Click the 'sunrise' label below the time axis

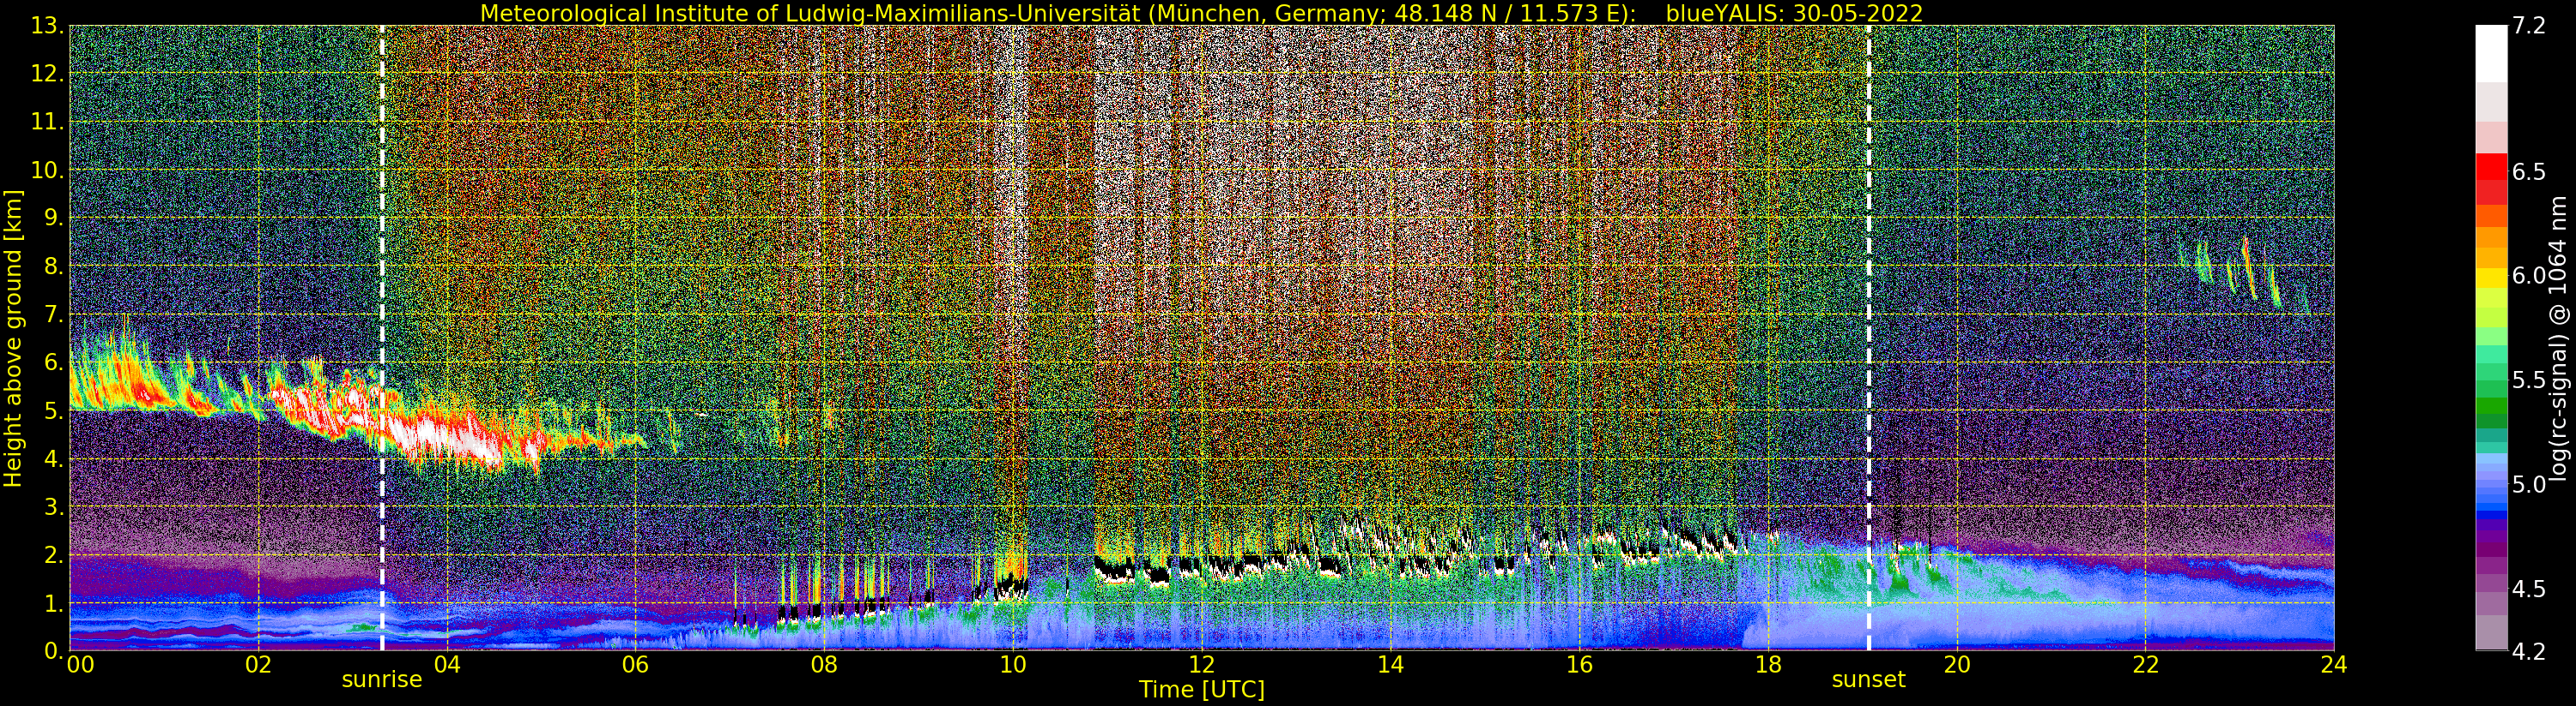click(x=382, y=680)
